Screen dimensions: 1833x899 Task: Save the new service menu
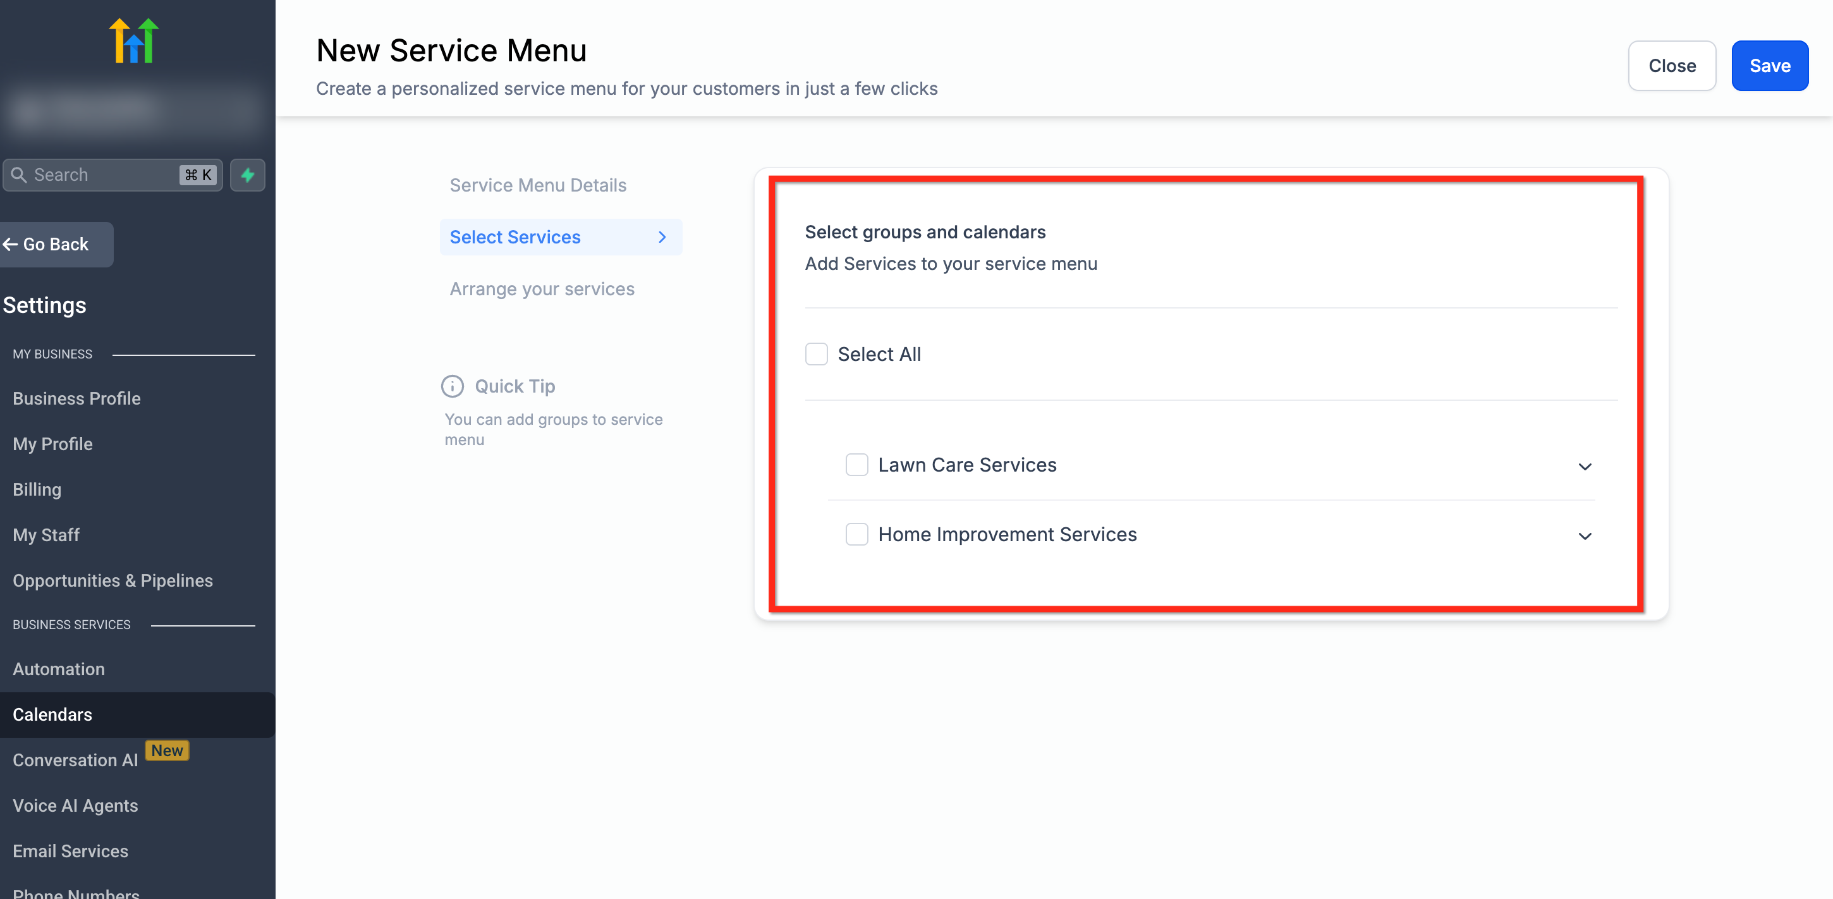click(1769, 66)
